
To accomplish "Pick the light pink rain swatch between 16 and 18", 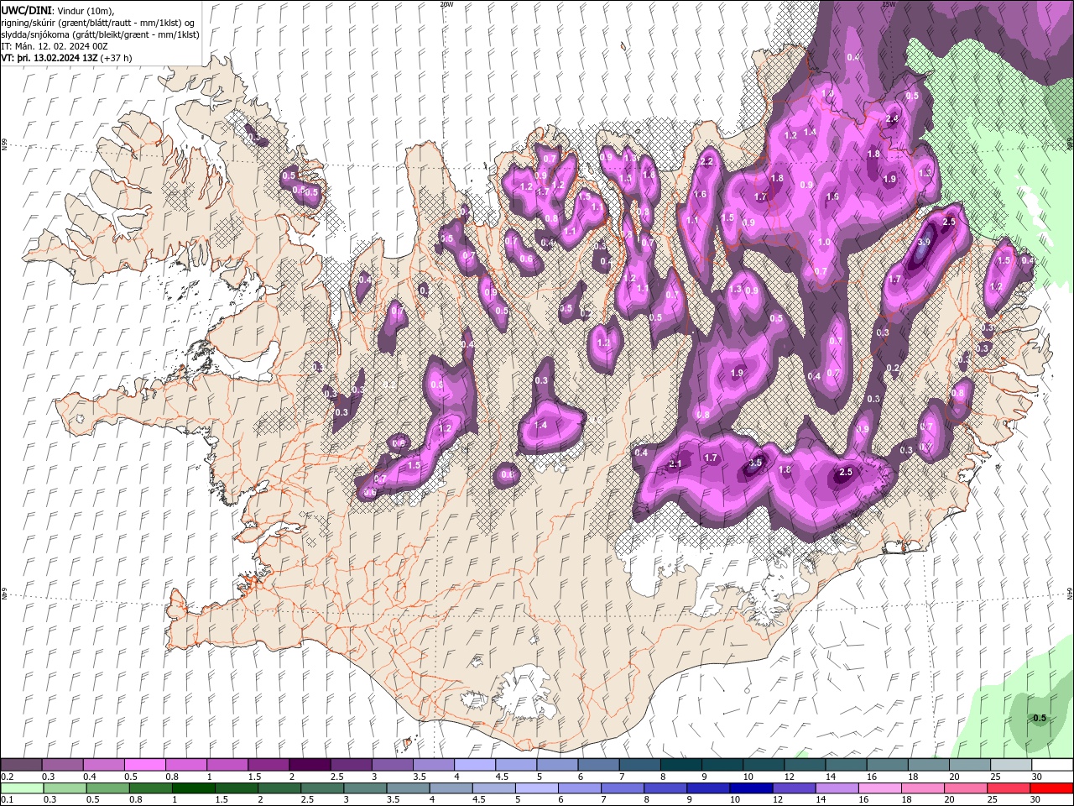I will (878, 788).
